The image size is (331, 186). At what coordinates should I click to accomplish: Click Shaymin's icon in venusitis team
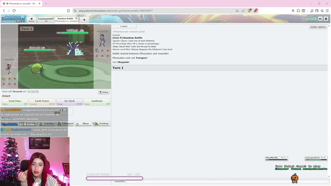pos(4,79)
